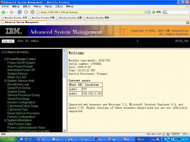Select table cell 192.168.3.143

92,93
